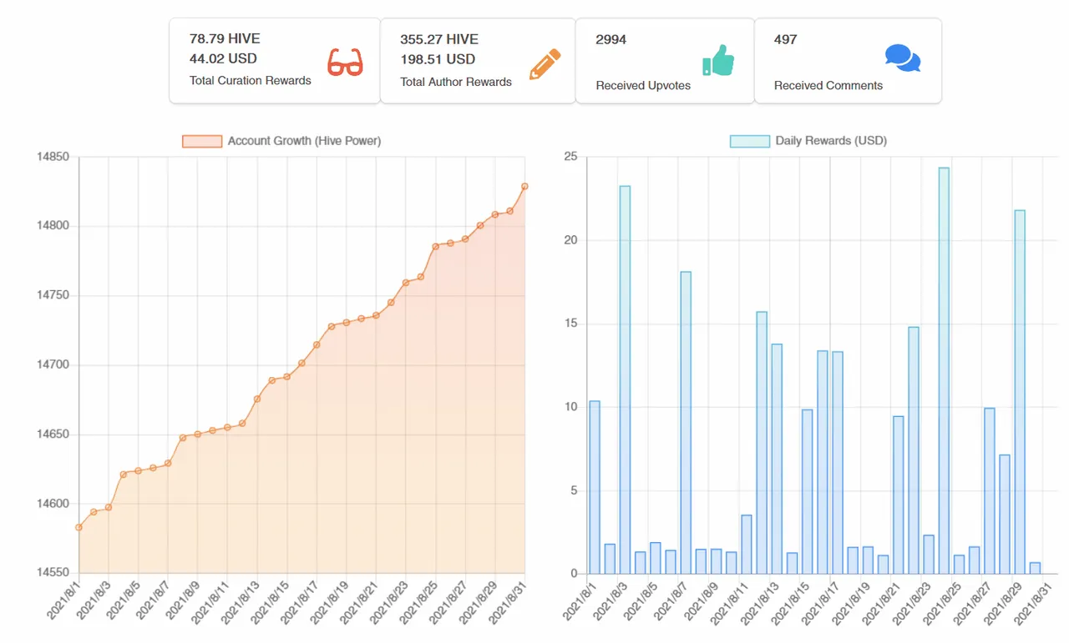Click the 2021/8/22 daily rewards bar
The height and width of the screenshot is (643, 1069).
click(x=914, y=450)
